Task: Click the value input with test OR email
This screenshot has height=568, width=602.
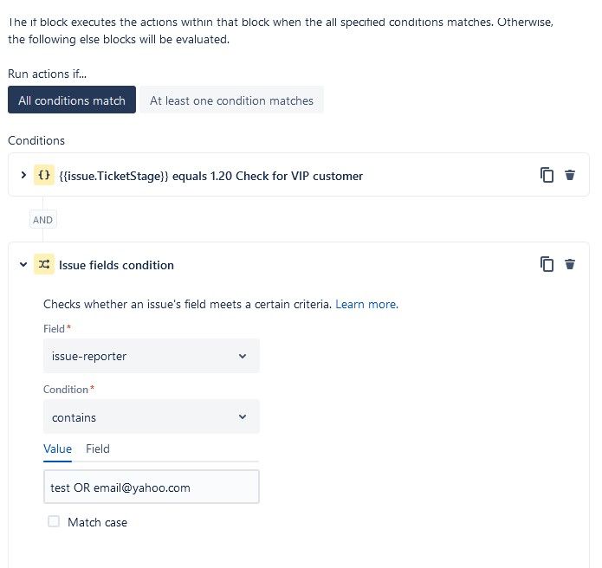Action: pyautogui.click(x=151, y=487)
